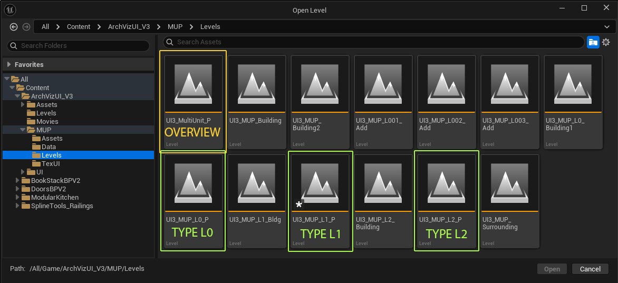Screen dimensions: 618x283
Task: Select UI3_MUP_L003_Add level asset
Action: tap(509, 102)
